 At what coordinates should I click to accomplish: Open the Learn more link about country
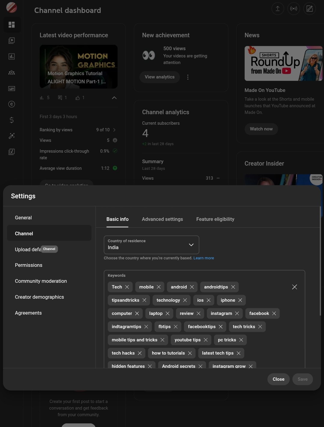coord(204,258)
